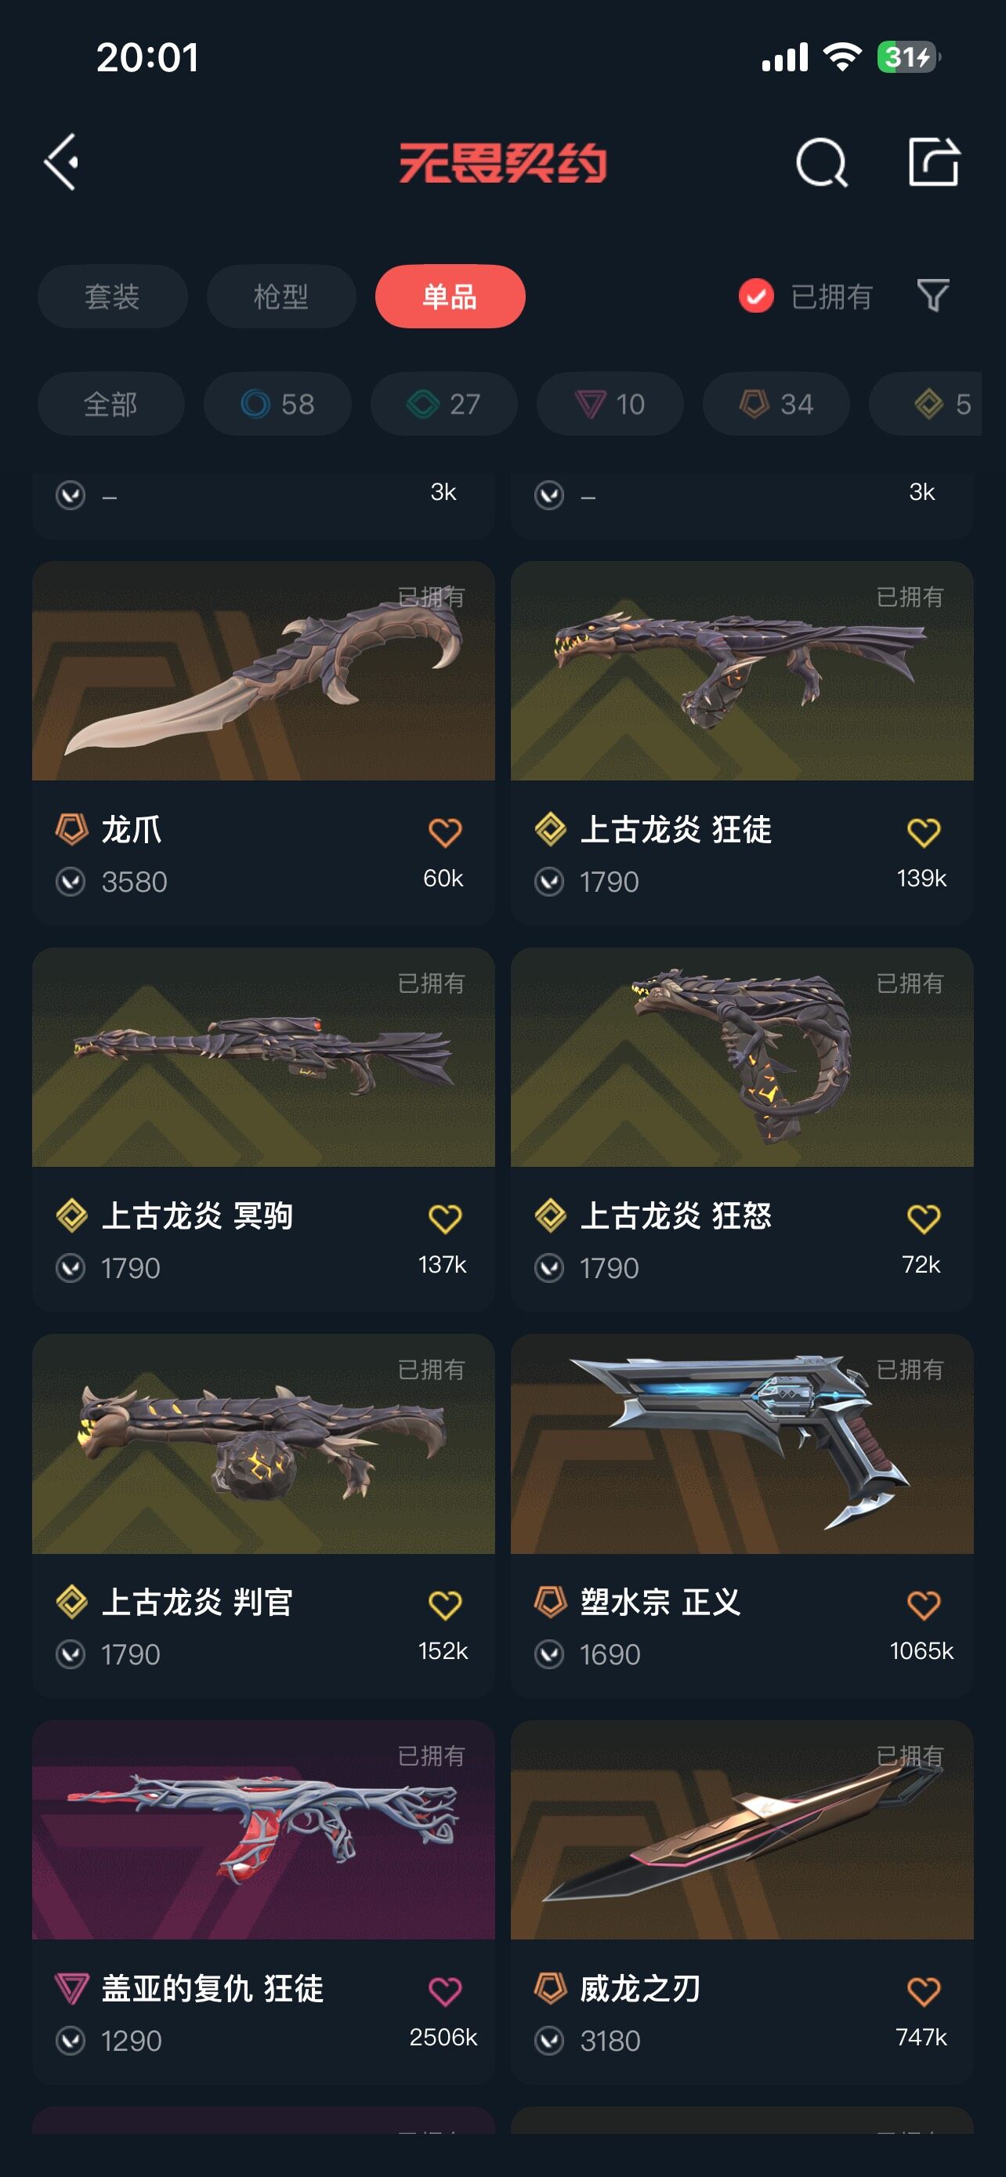
Task: Favorite 龙爪 with the heart icon
Action: (444, 831)
